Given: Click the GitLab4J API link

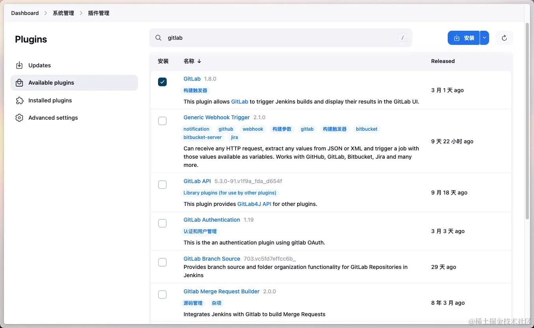Looking at the screenshot, I should pos(254,204).
